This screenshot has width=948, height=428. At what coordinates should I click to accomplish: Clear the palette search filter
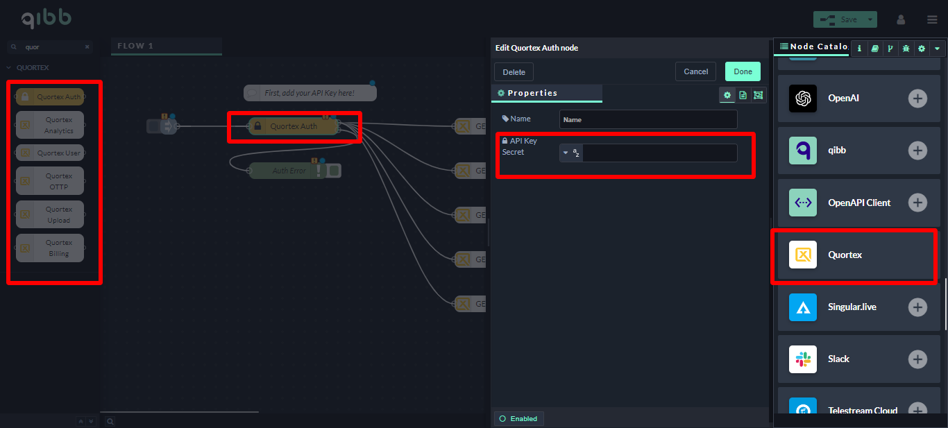coord(87,47)
